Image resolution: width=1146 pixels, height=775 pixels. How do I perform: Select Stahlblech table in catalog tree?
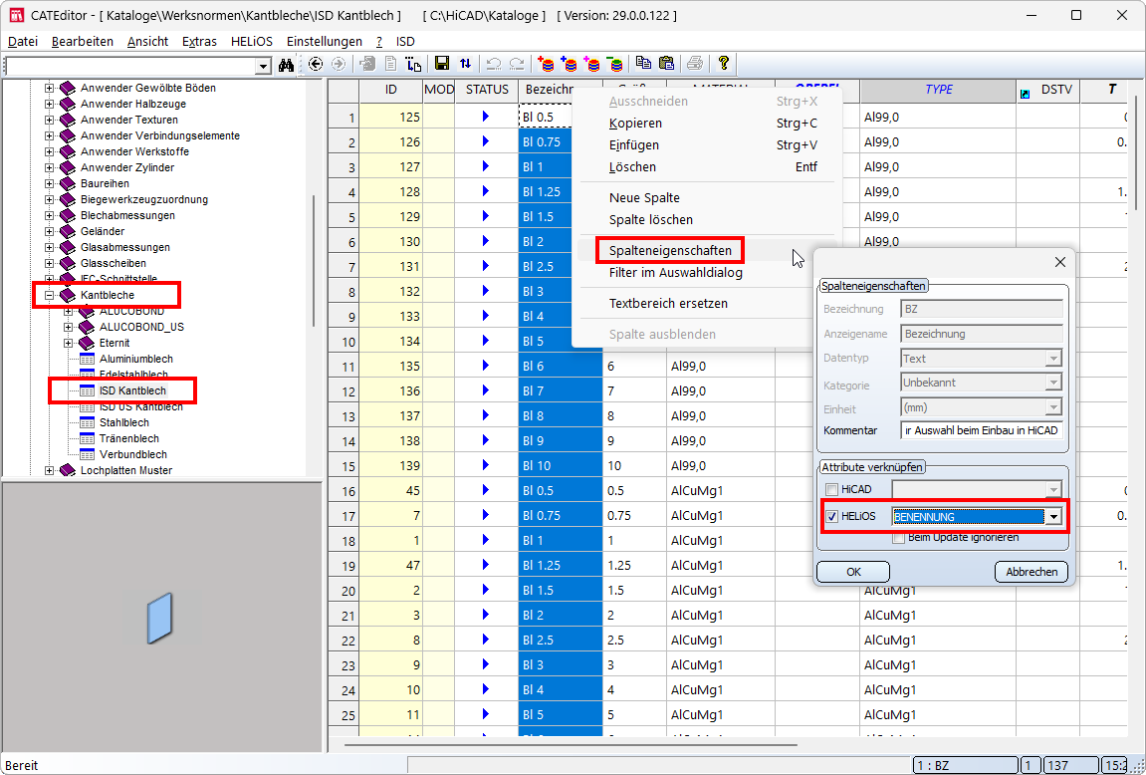click(124, 422)
